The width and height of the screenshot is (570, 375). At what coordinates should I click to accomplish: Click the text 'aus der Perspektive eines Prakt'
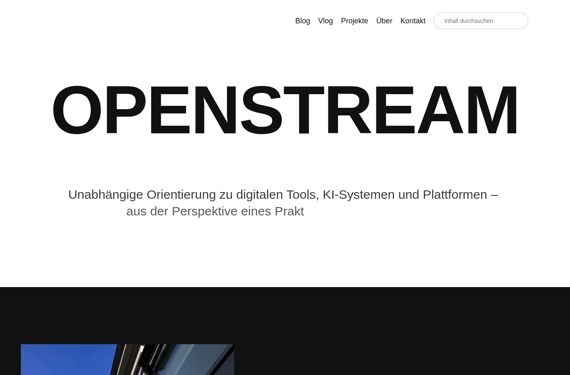pyautogui.click(x=215, y=211)
